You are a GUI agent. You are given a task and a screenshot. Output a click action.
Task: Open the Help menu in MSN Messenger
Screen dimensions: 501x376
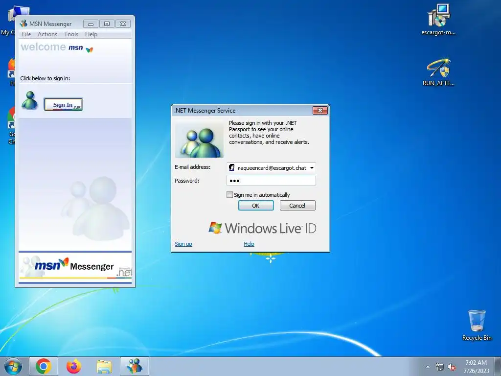tap(91, 34)
